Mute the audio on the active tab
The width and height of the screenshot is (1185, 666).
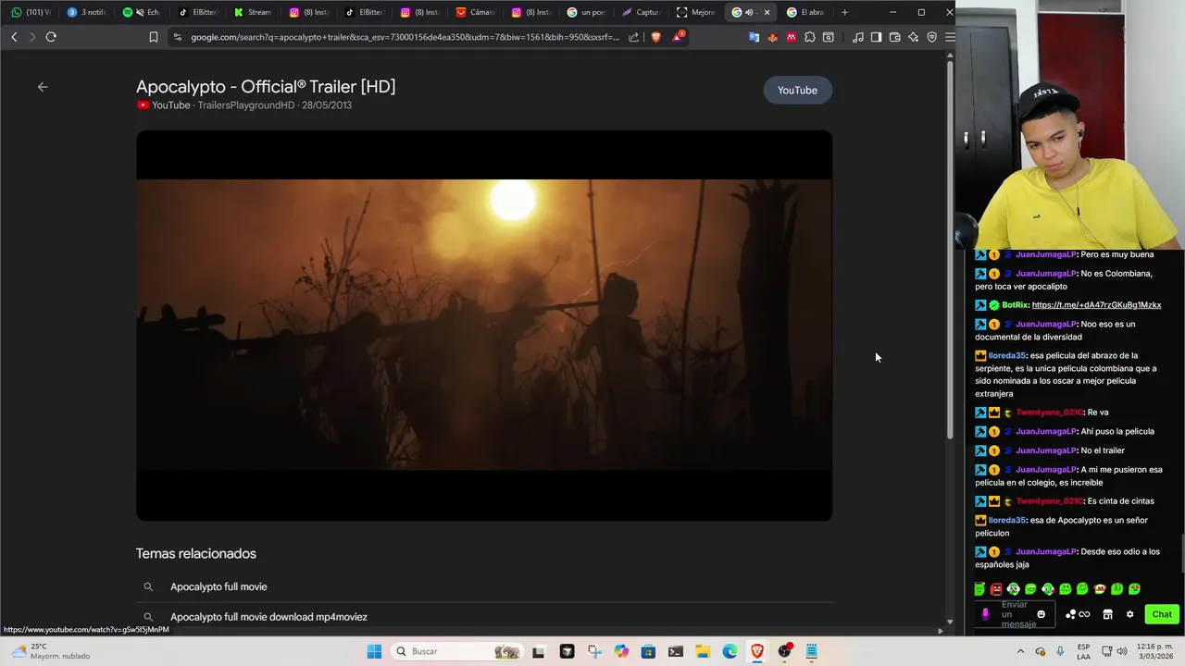tap(749, 12)
